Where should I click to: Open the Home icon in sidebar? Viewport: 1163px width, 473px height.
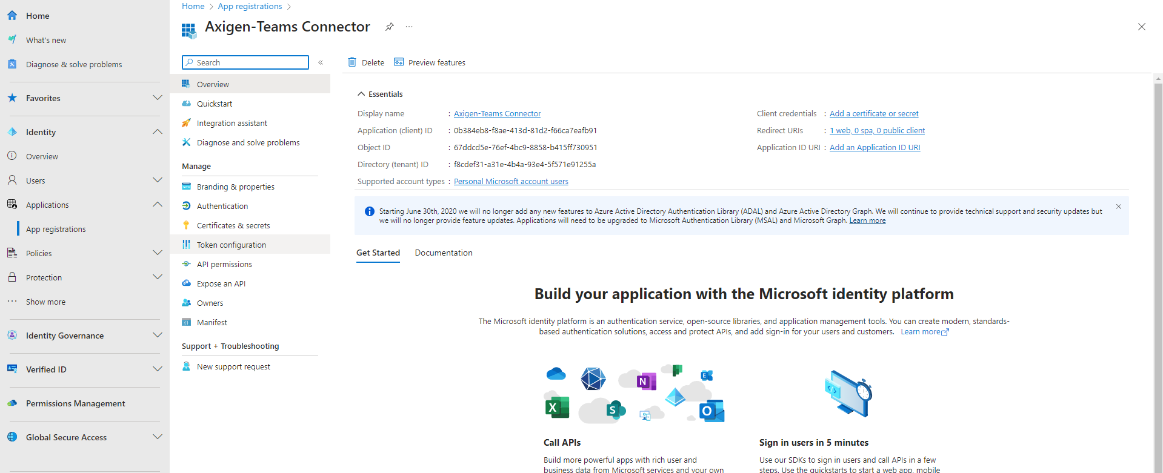tap(12, 16)
